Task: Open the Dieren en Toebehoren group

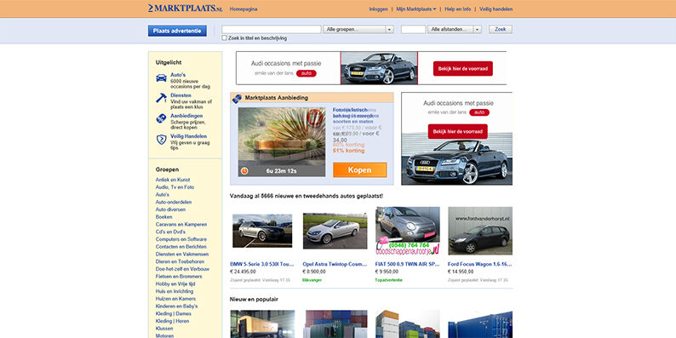Action: pyautogui.click(x=180, y=261)
